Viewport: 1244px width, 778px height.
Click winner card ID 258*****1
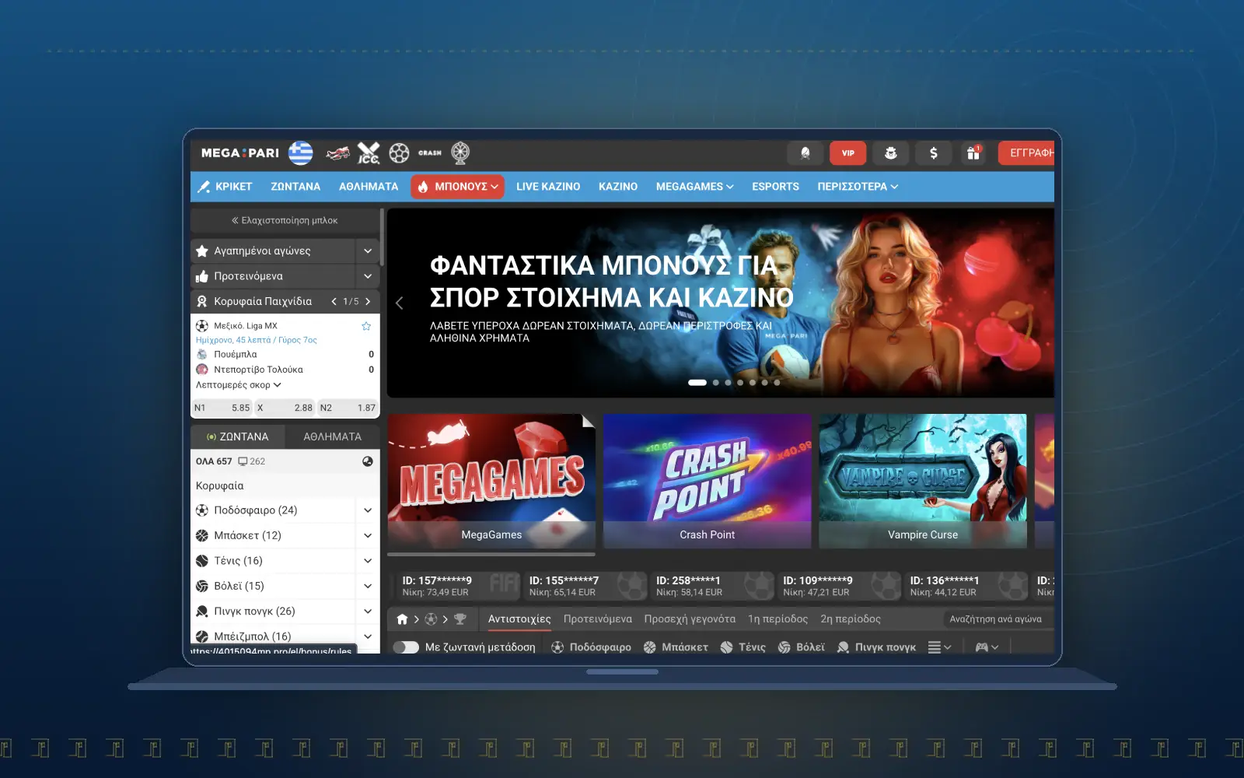point(711,587)
